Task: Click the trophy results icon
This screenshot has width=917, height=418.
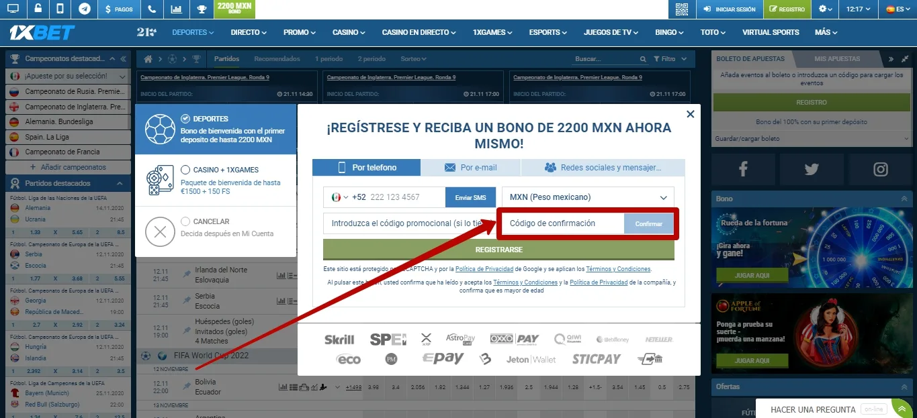Action: (201, 9)
